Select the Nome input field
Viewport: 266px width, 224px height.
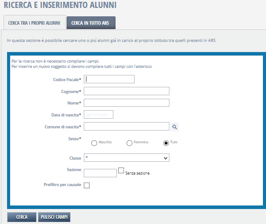(127, 103)
